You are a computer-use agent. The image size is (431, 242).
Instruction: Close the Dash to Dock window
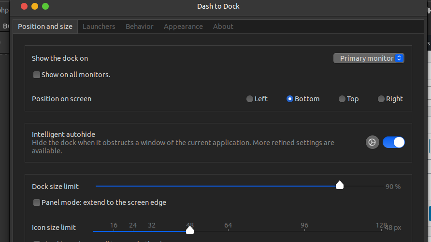pyautogui.click(x=24, y=6)
